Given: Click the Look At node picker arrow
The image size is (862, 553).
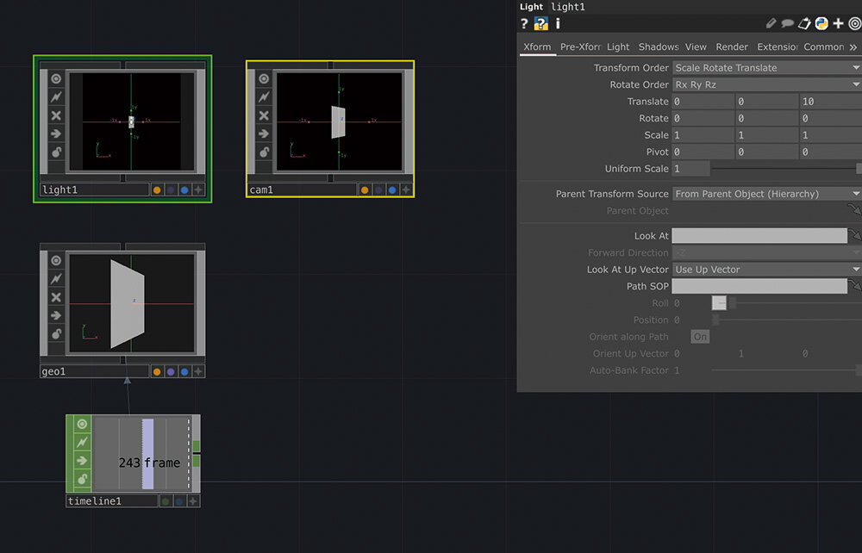Looking at the screenshot, I should [x=856, y=235].
